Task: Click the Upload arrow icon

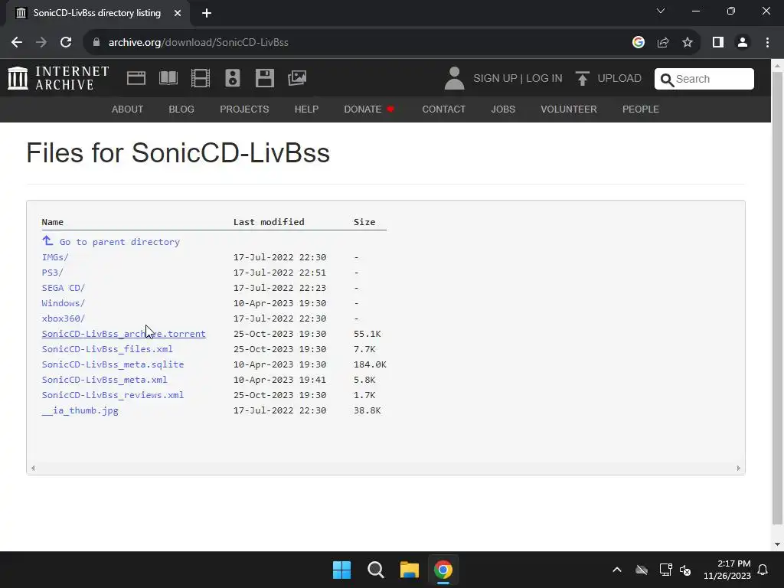Action: (x=582, y=79)
